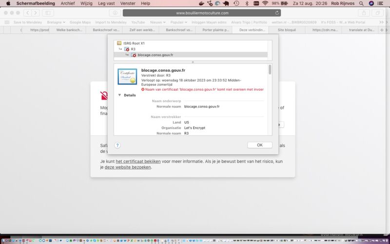The image size is (390, 244).
Task: Click the certificate details scrollbar
Action: click(270, 70)
